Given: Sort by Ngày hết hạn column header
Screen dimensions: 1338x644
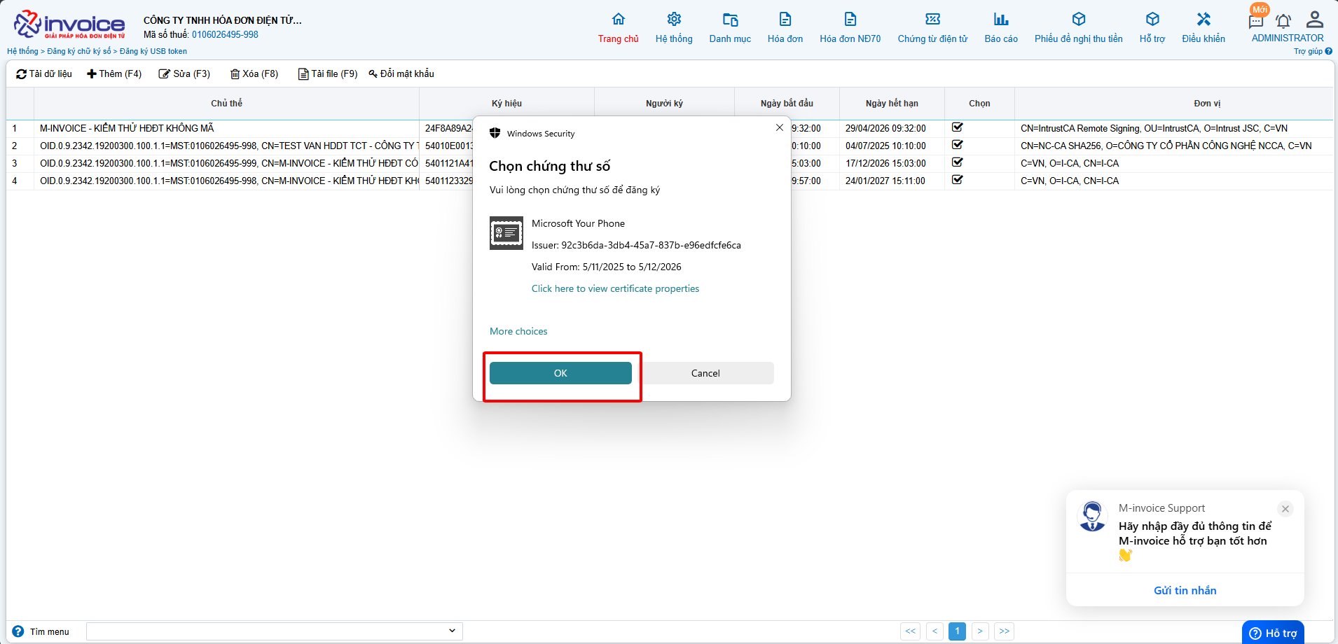Looking at the screenshot, I should 892,103.
